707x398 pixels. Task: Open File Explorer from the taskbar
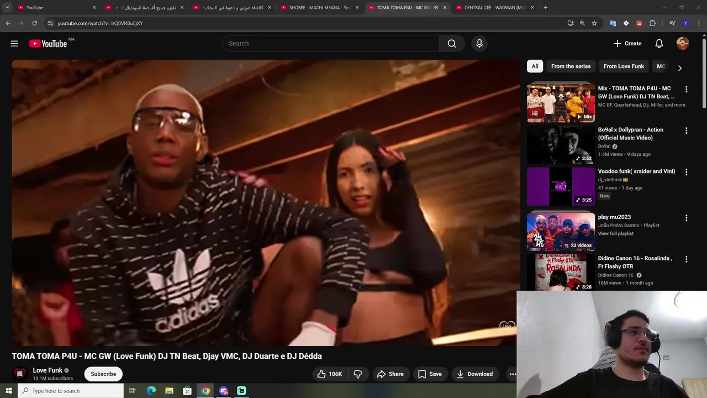click(x=169, y=391)
